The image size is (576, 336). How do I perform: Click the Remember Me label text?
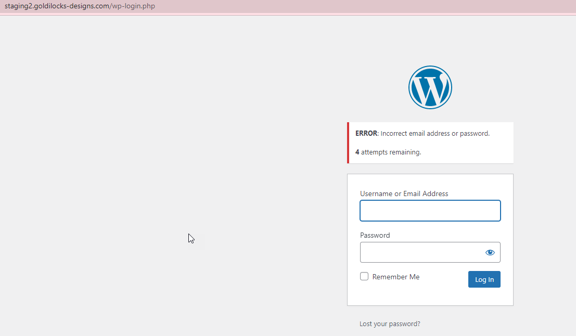tap(395, 277)
